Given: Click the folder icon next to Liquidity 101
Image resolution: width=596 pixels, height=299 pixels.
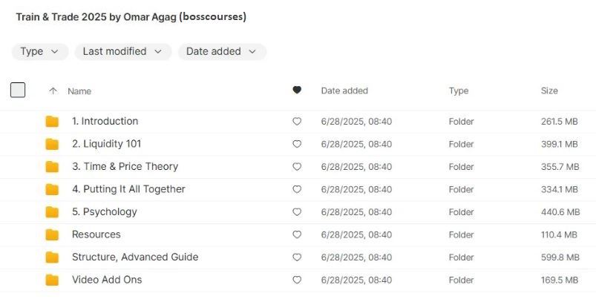Looking at the screenshot, I should click(x=52, y=144).
